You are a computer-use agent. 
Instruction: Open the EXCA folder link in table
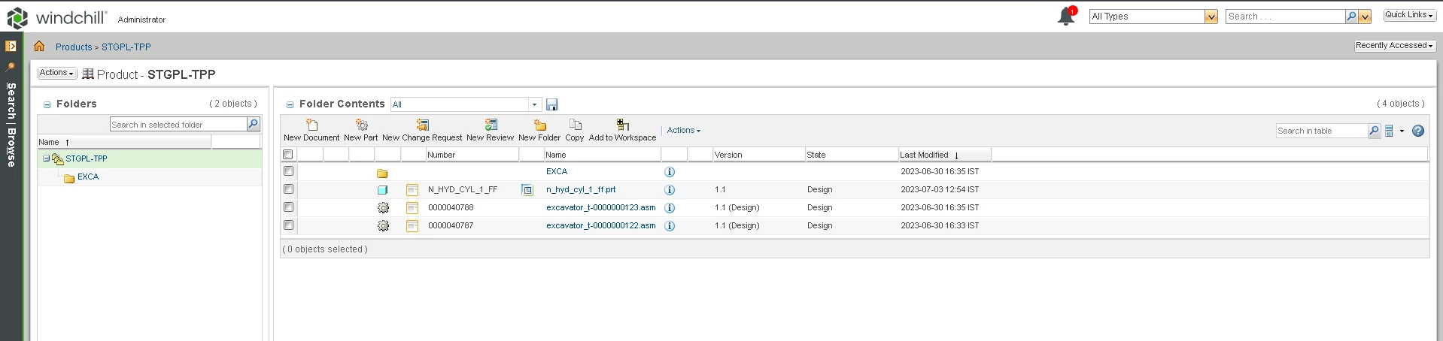point(557,172)
